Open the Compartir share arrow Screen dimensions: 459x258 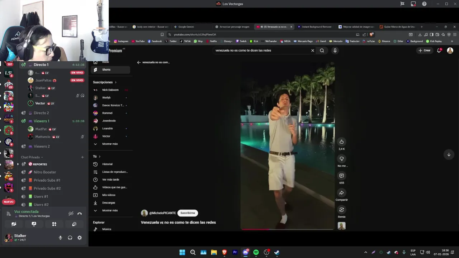[341, 193]
